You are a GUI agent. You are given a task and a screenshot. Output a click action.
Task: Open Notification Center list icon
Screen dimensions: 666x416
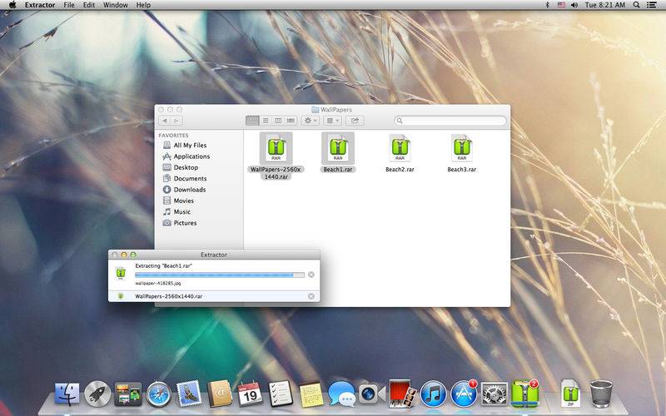(x=652, y=5)
